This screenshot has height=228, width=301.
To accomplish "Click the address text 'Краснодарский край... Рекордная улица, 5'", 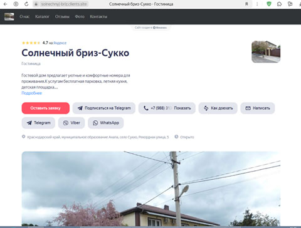I will click(98, 137).
